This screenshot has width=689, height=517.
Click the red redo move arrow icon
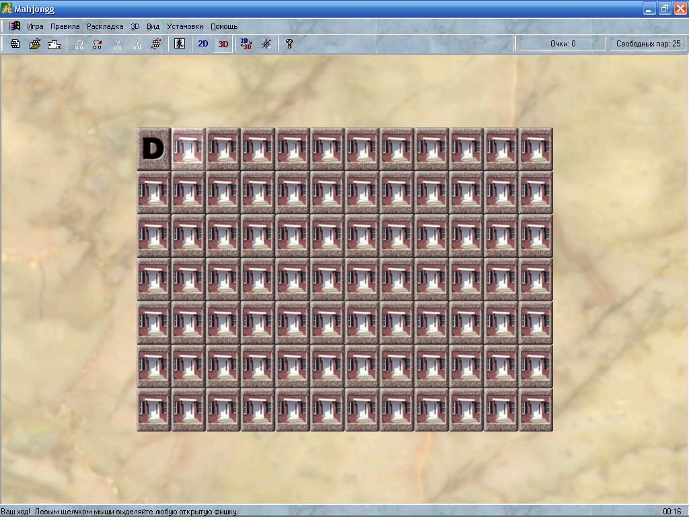(x=98, y=44)
